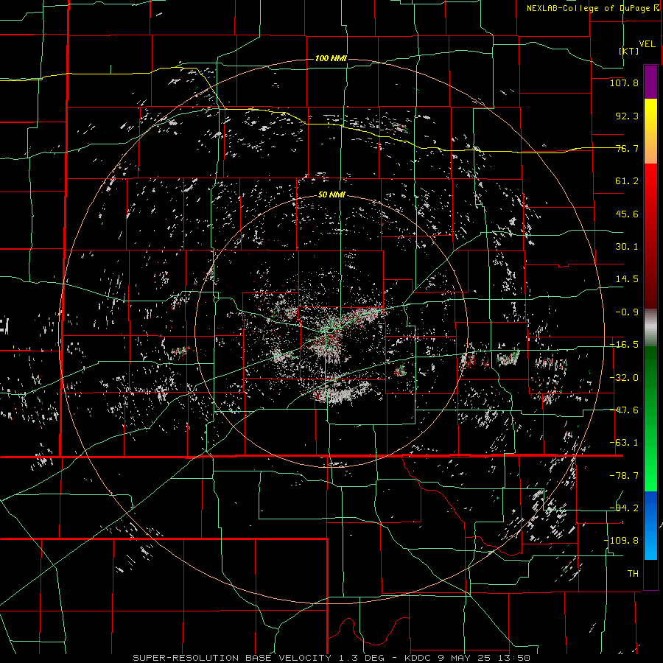Click the [KT] units label
This screenshot has width=663, height=663.
(629, 51)
